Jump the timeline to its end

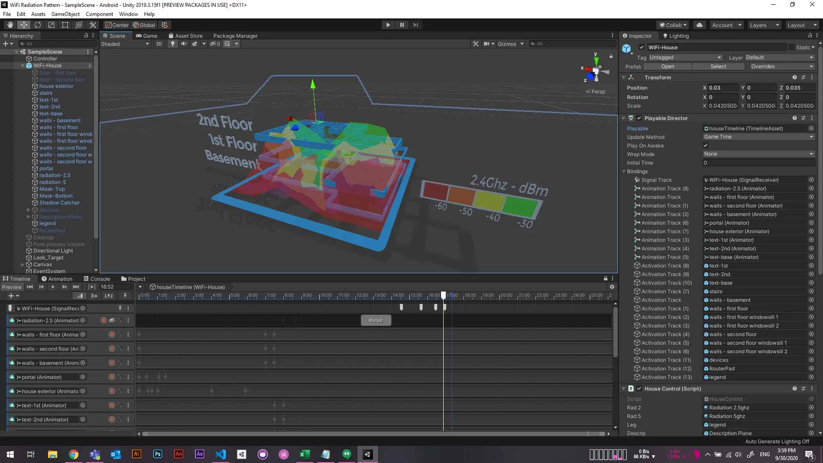click(x=76, y=287)
